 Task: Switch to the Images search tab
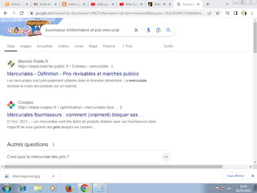click(25, 46)
